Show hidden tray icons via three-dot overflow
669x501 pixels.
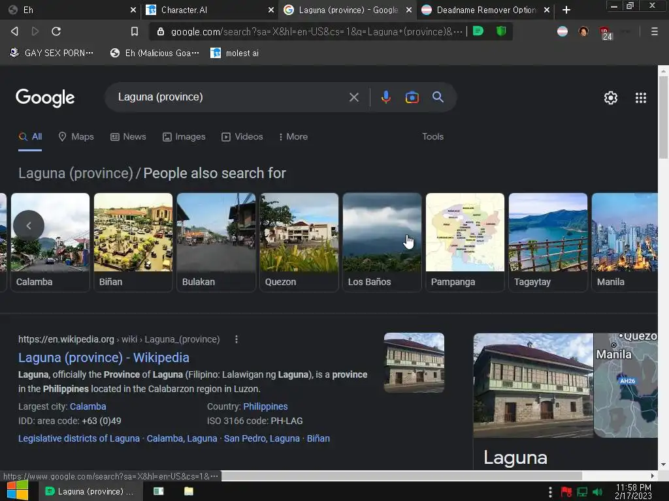[550, 492]
